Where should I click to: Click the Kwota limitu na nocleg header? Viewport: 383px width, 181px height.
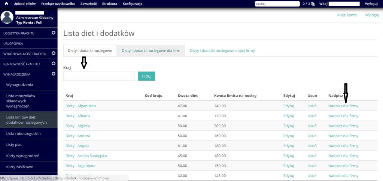235,96
